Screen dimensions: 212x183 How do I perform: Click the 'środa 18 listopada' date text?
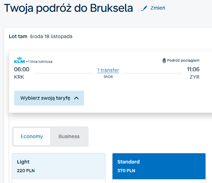pyautogui.click(x=51, y=37)
